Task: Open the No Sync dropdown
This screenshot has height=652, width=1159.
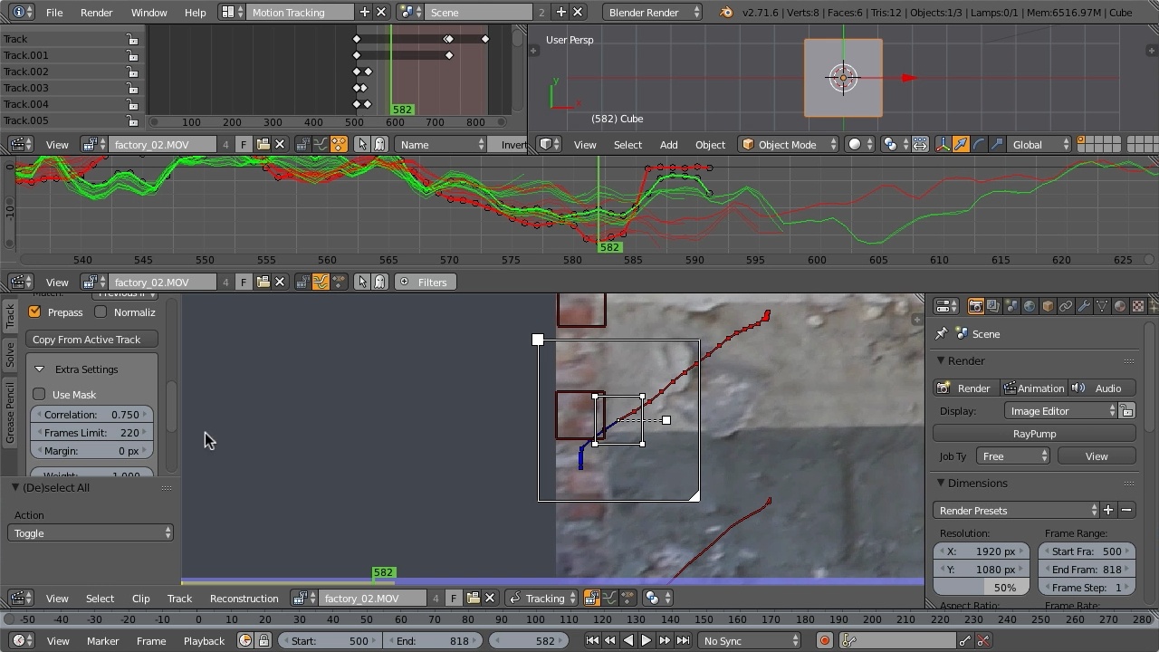Action: [751, 641]
